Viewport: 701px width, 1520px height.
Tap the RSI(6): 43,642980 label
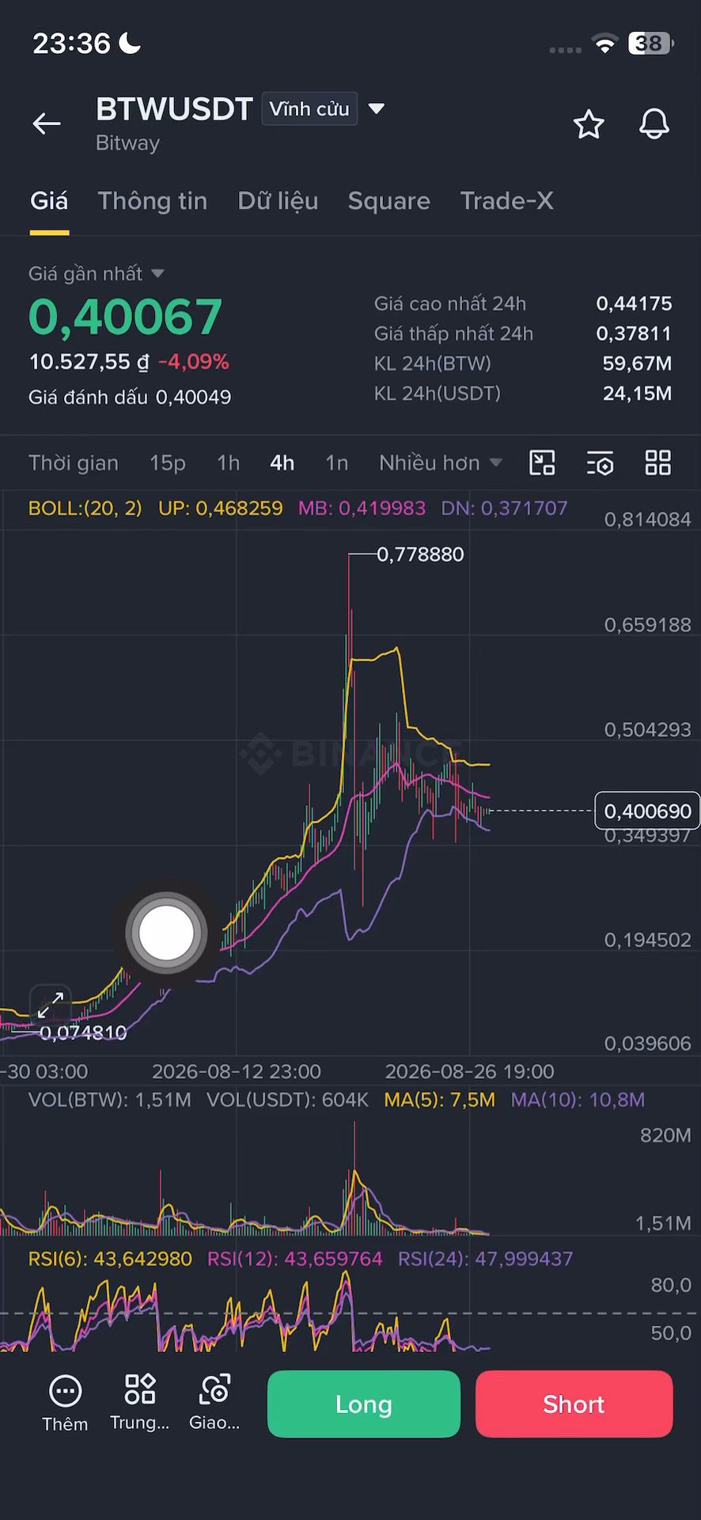point(110,1259)
